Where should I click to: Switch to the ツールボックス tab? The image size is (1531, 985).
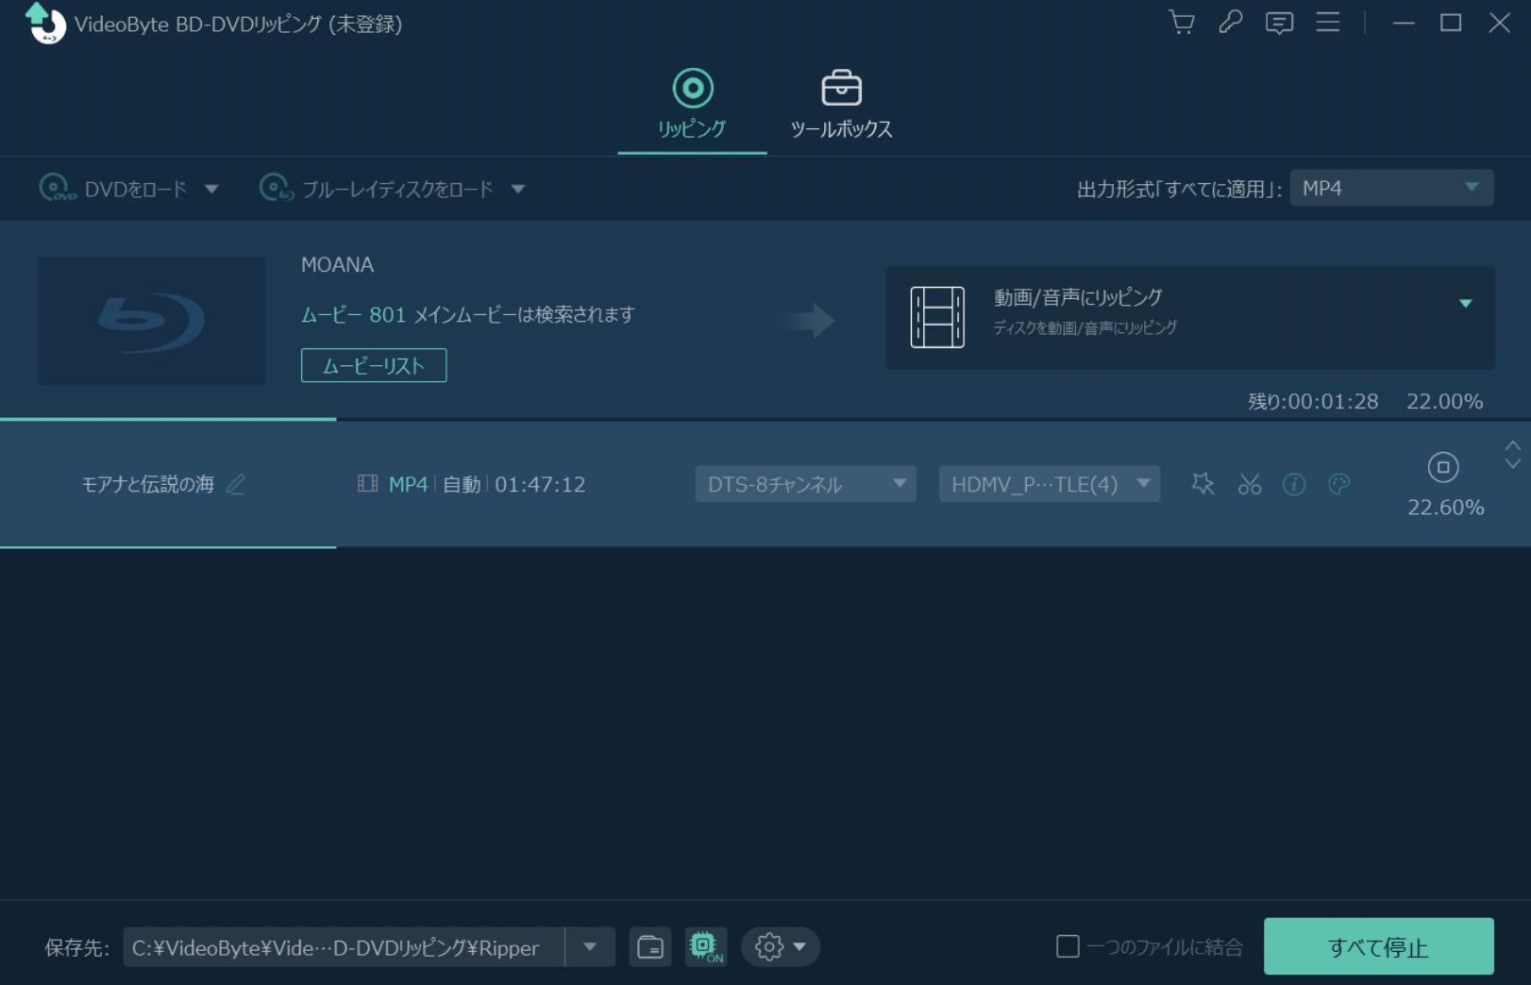click(x=841, y=105)
